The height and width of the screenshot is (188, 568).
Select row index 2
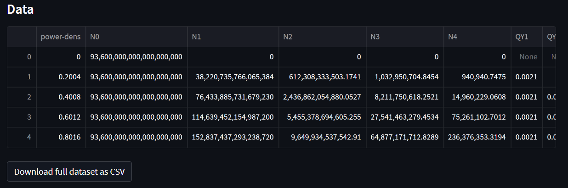22,97
